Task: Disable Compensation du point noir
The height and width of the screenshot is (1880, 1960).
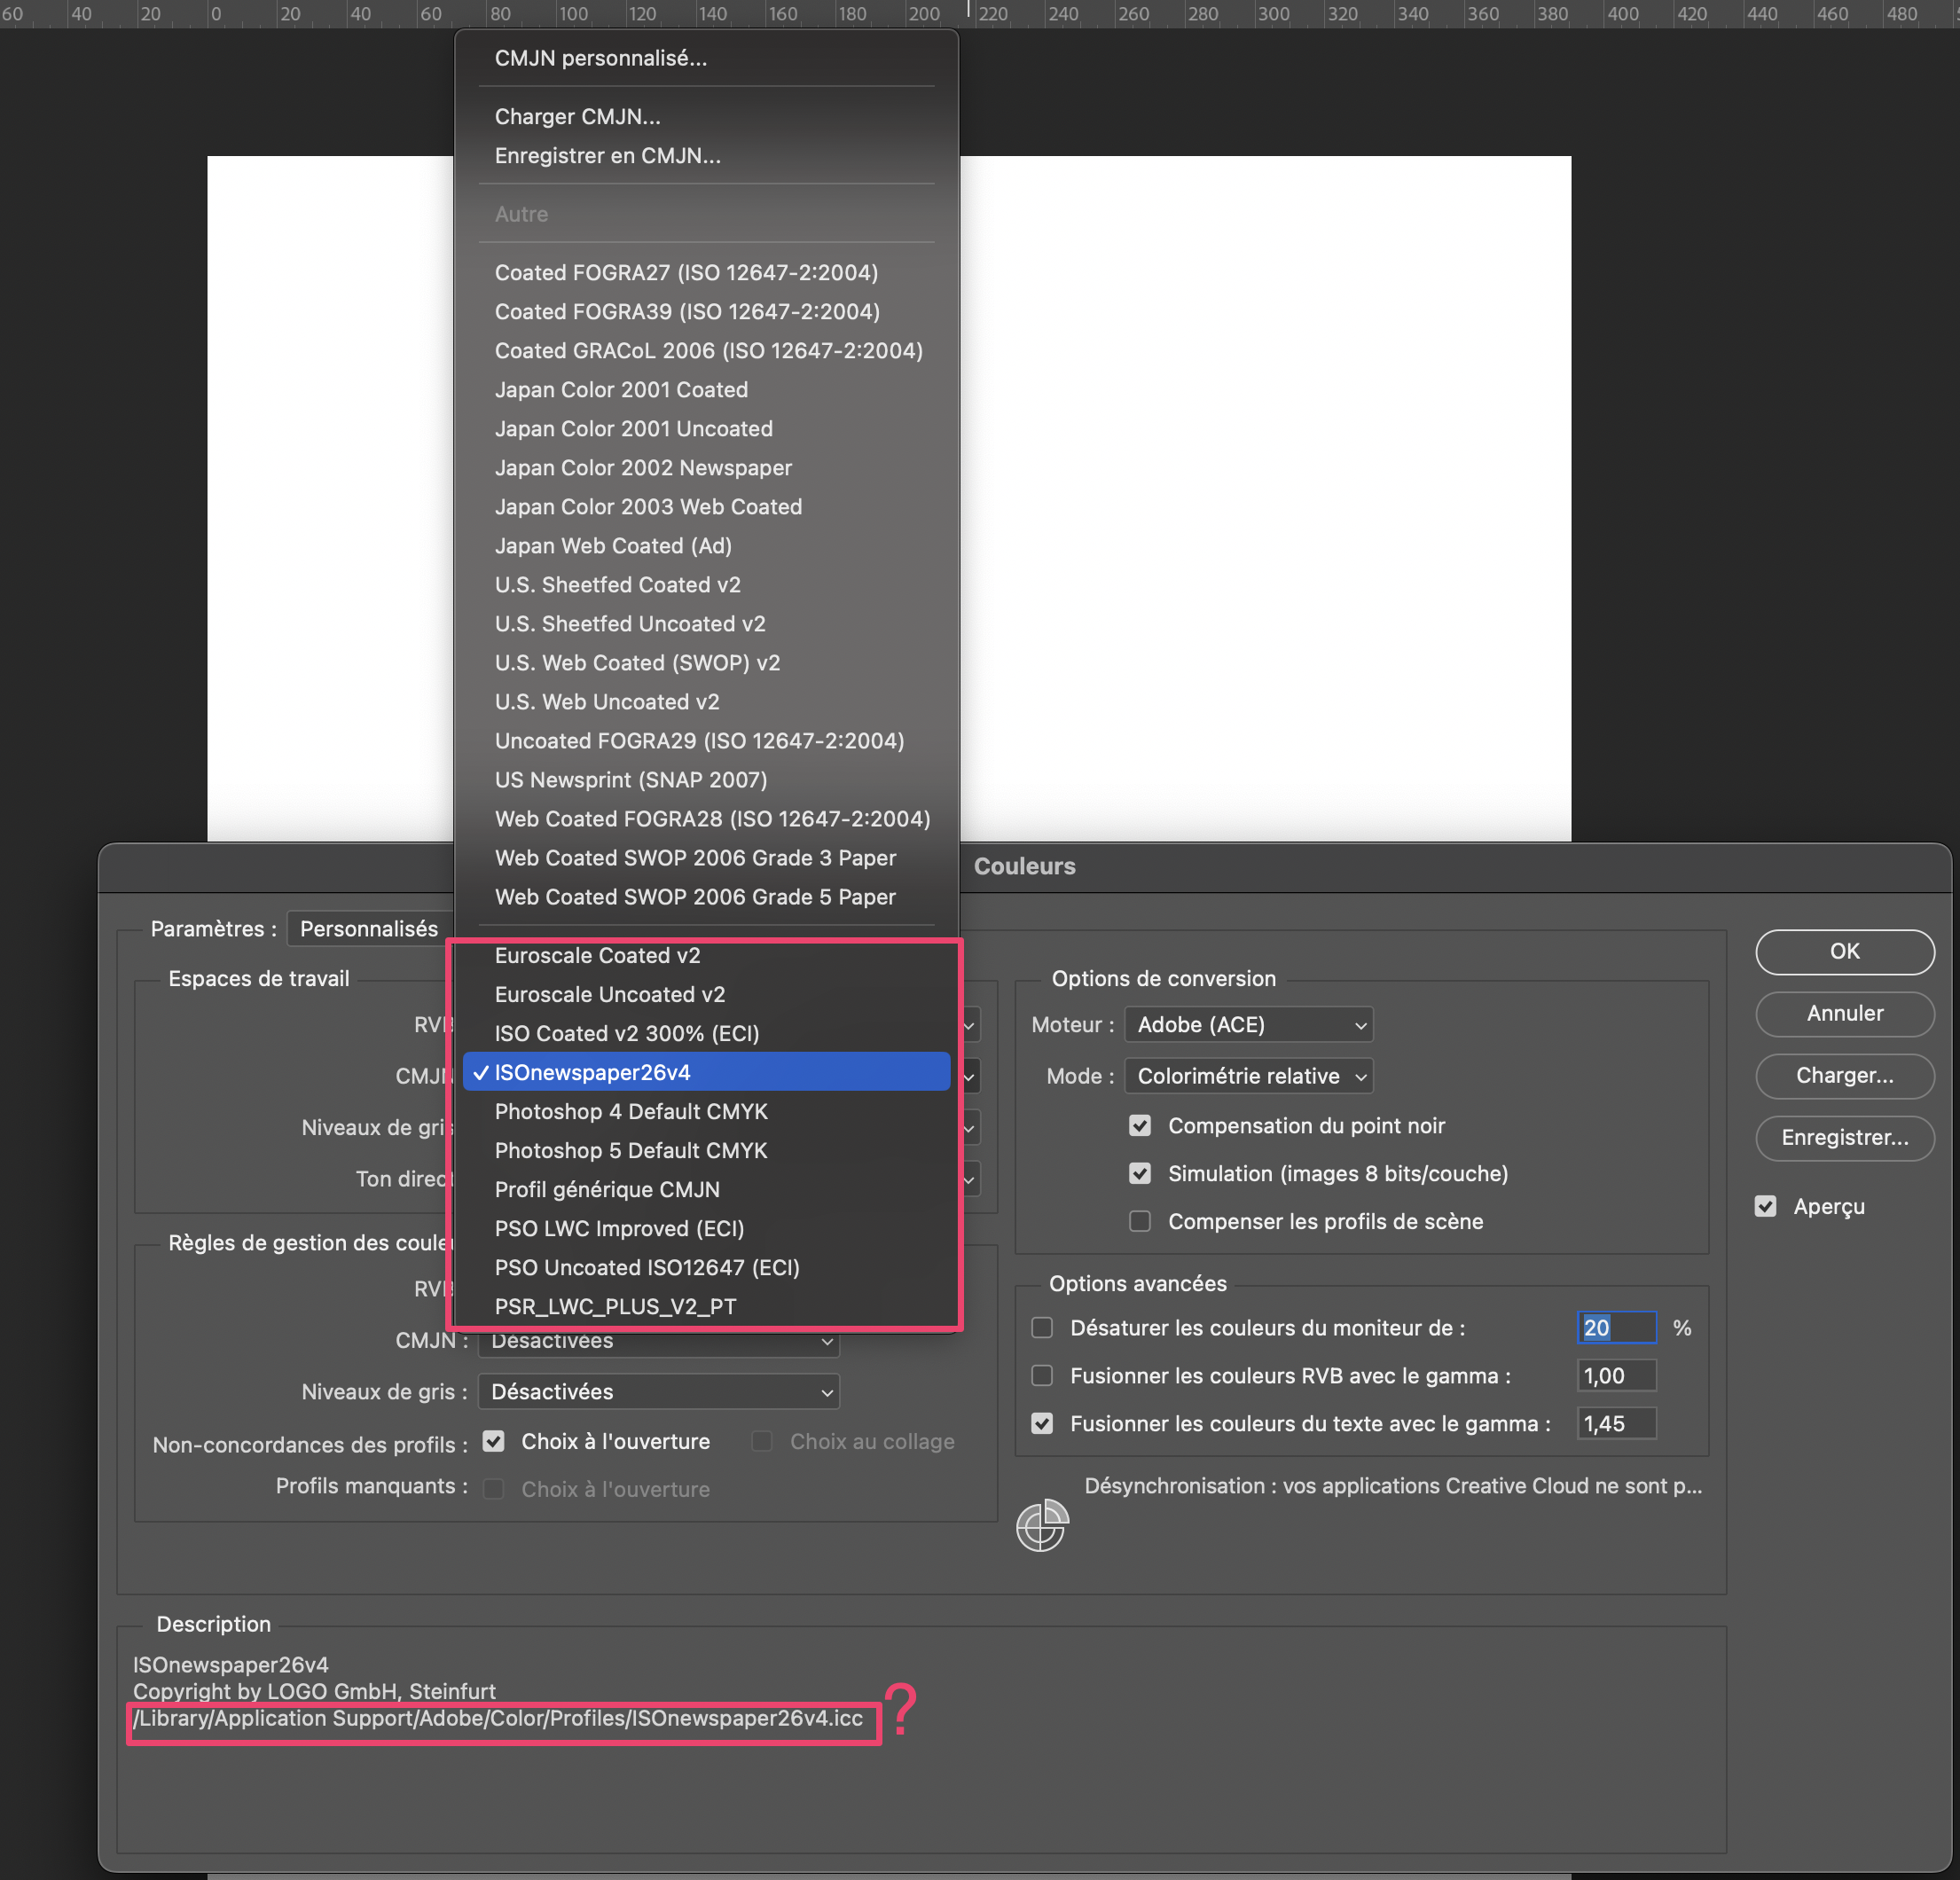Action: pos(1140,1125)
